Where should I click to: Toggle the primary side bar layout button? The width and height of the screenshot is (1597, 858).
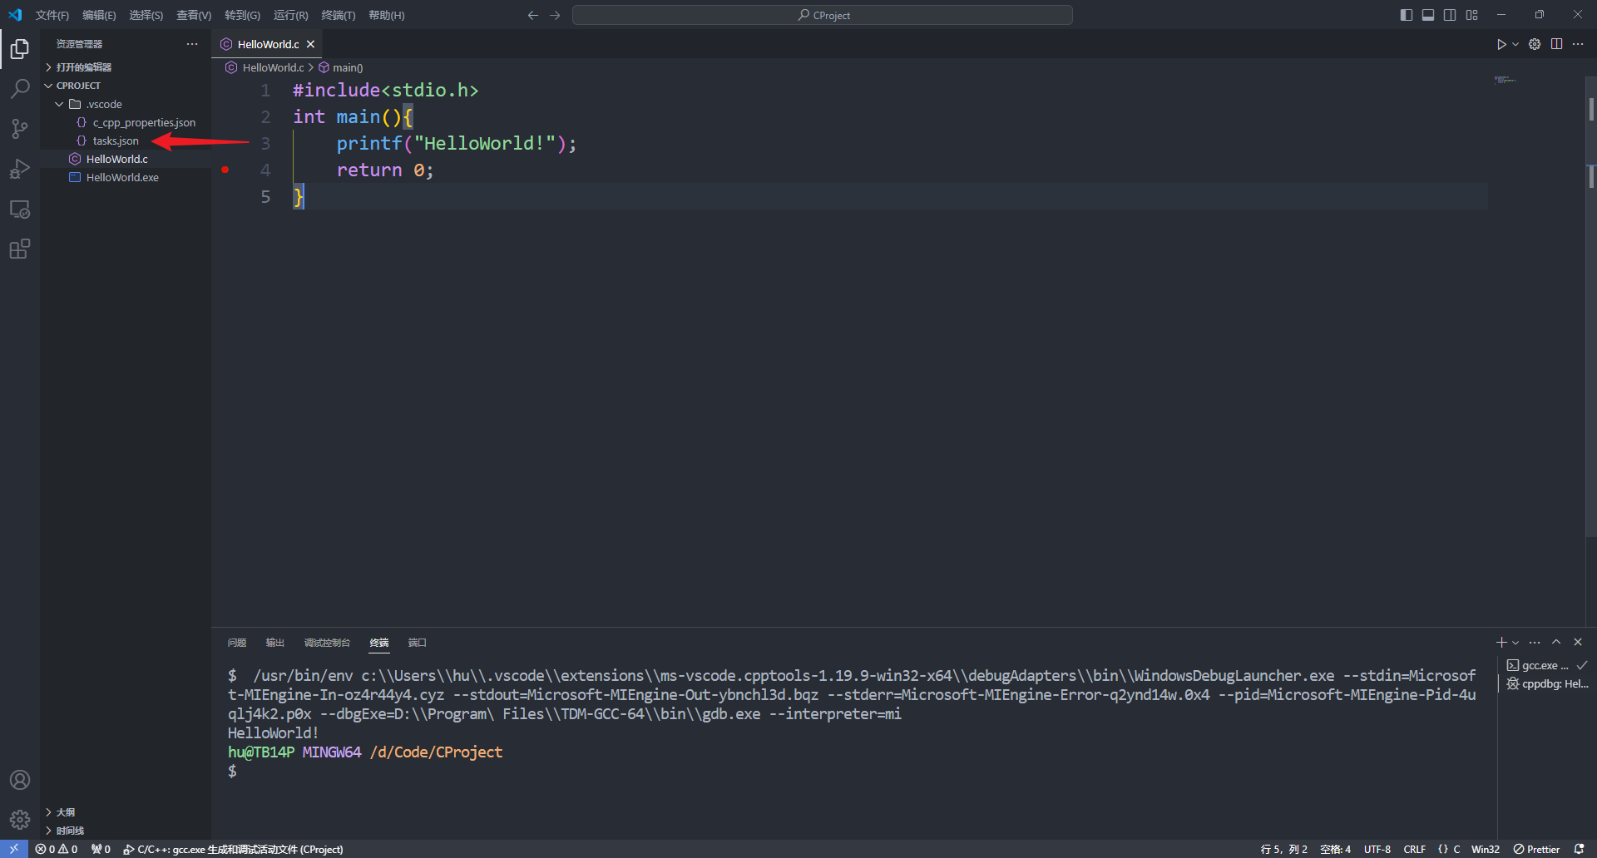(x=1407, y=15)
